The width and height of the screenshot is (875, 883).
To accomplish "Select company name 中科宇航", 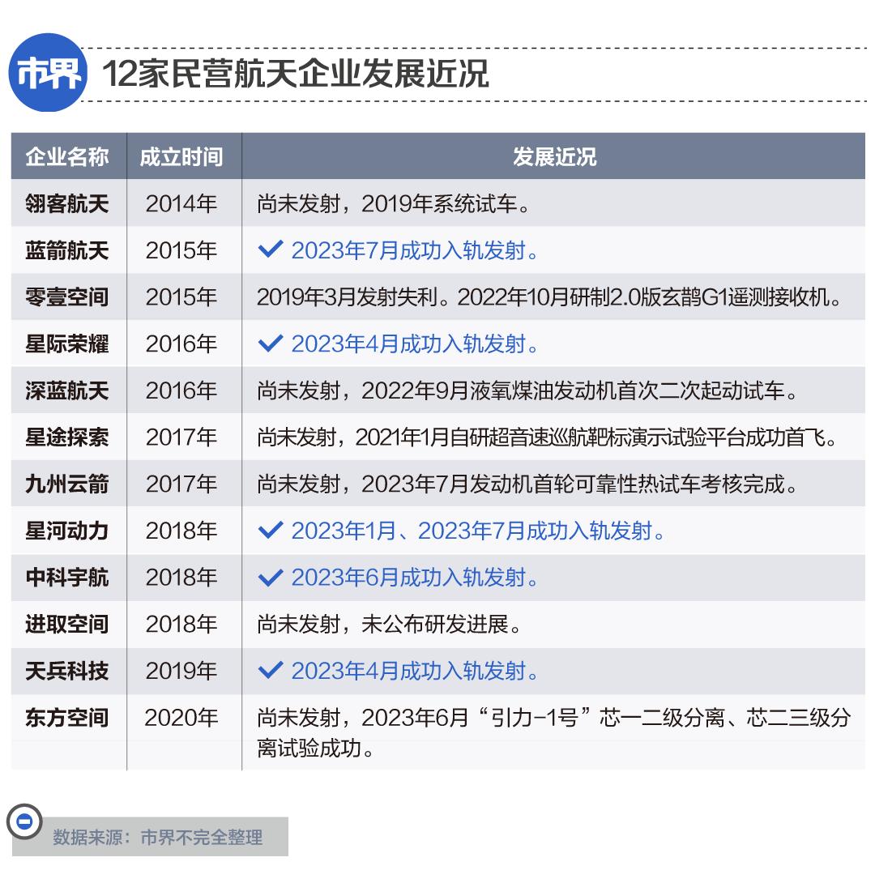I will (x=67, y=578).
